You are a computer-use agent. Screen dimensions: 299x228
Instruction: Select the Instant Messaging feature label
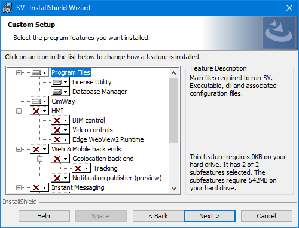pos(78,187)
